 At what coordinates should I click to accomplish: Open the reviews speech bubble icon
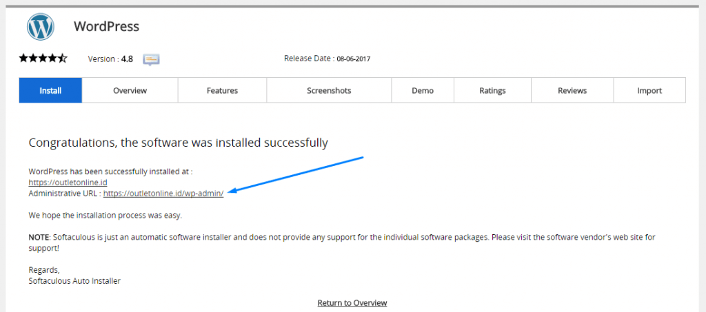pyautogui.click(x=151, y=59)
